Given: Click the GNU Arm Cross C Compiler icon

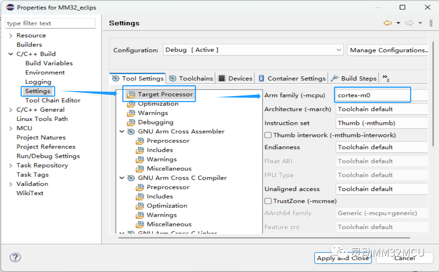Looking at the screenshot, I should pyautogui.click(x=131, y=178).
